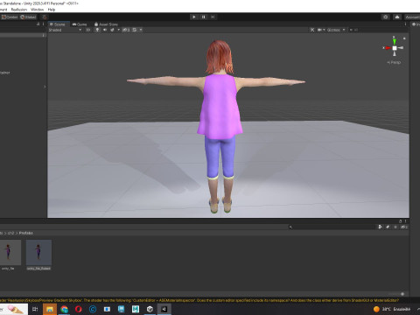The image size is (420, 315).
Task: Open Collab/services settings gear icon
Action: click(386, 17)
